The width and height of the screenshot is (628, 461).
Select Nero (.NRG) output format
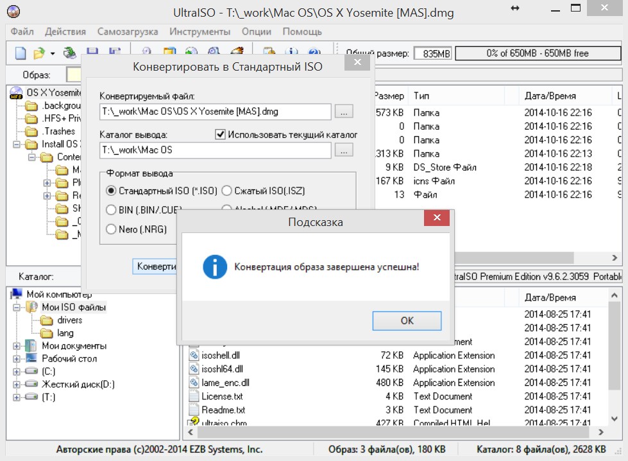pos(111,229)
